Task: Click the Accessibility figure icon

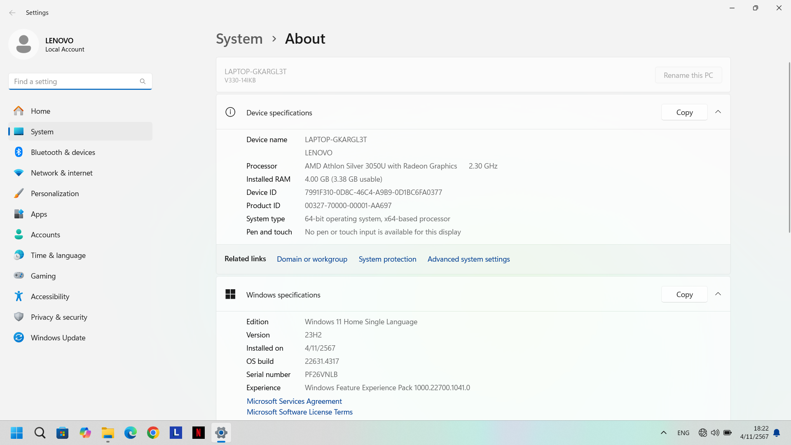Action: [x=19, y=296]
